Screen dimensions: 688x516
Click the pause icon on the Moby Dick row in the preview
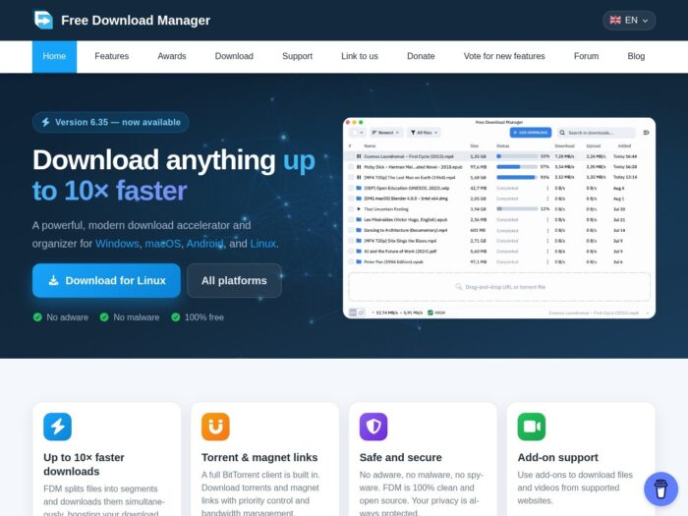(x=359, y=167)
